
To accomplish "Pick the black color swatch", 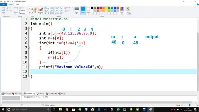I will click(92, 8).
